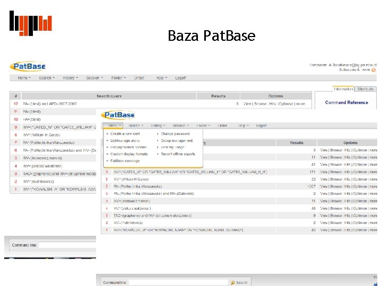Screen dimensions: 382x286
Task: Choose Display/search options from the menu
Action: point(128,147)
